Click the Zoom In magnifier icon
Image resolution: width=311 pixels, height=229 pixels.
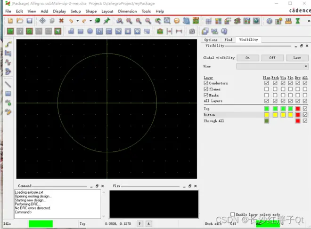tap(139, 21)
